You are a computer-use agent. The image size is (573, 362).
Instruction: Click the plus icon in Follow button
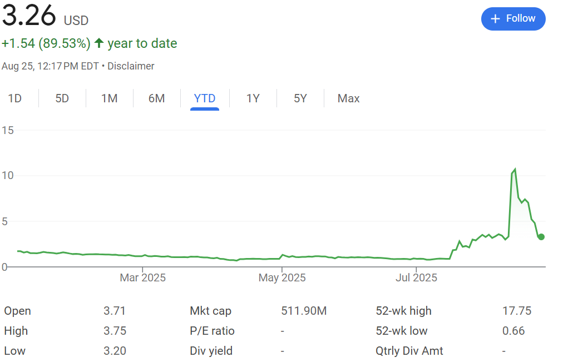click(x=495, y=19)
